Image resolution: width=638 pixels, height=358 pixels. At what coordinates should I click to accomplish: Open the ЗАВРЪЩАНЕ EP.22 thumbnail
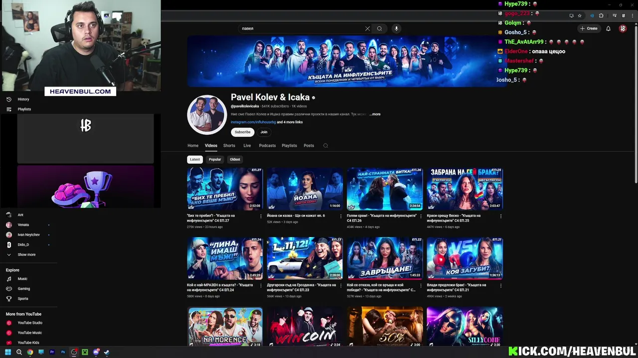385,258
